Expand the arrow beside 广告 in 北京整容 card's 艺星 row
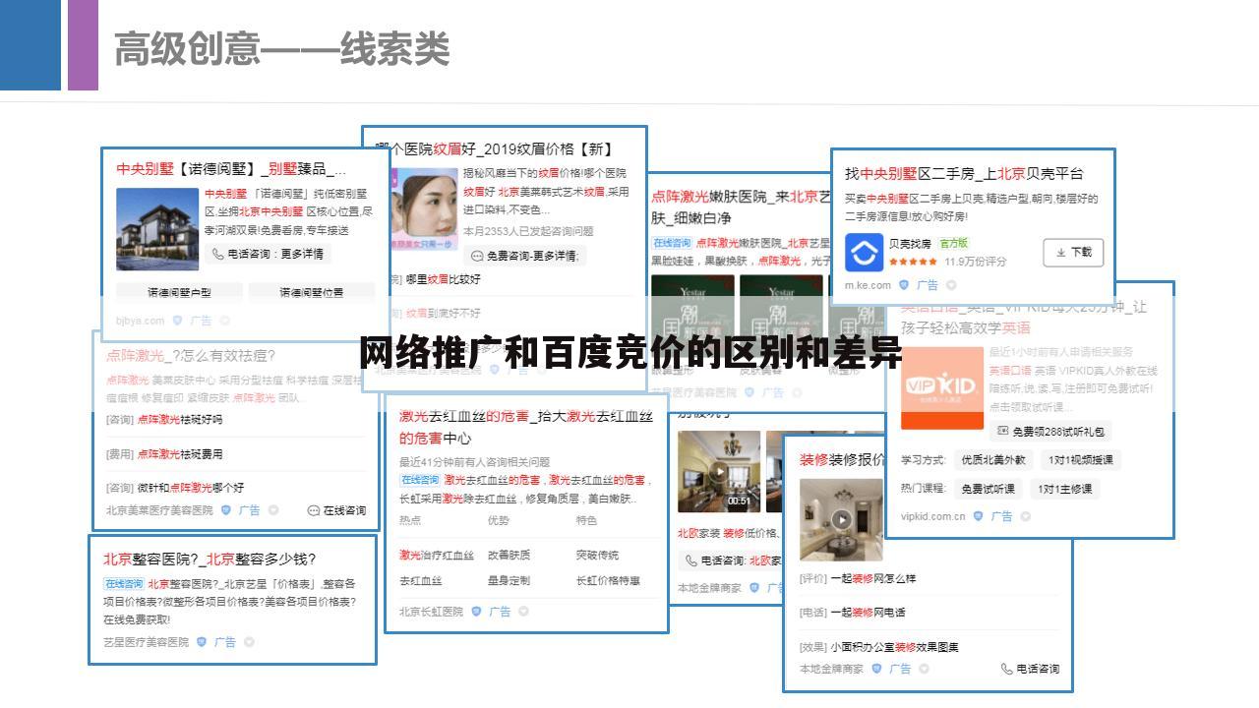Viewport: 1259px width, 708px height. (249, 642)
